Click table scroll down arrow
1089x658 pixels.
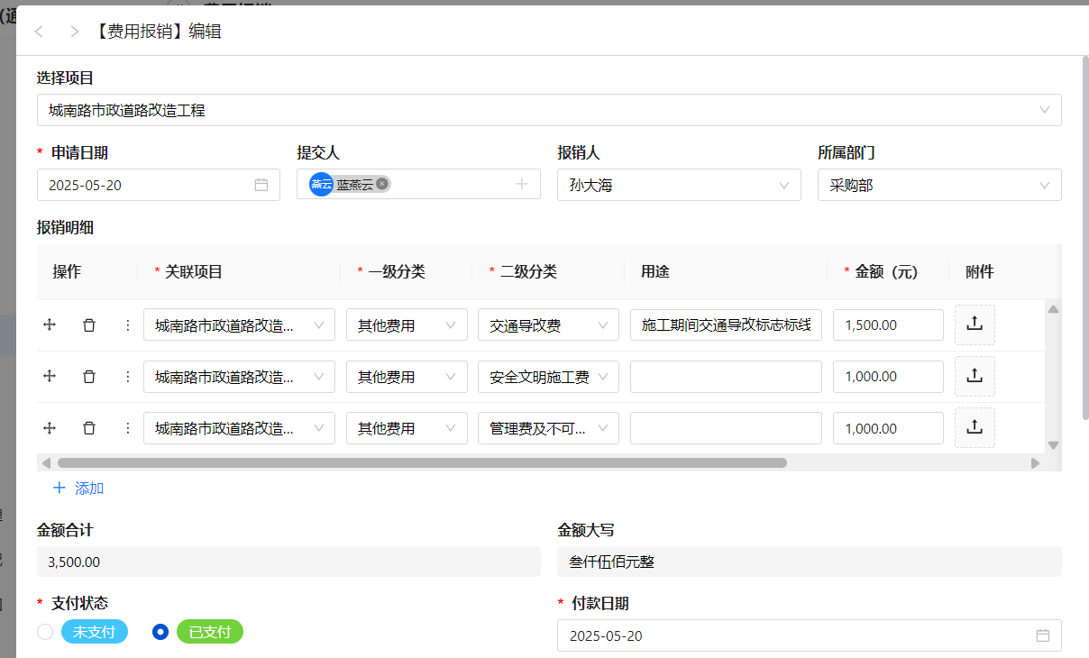click(1053, 445)
